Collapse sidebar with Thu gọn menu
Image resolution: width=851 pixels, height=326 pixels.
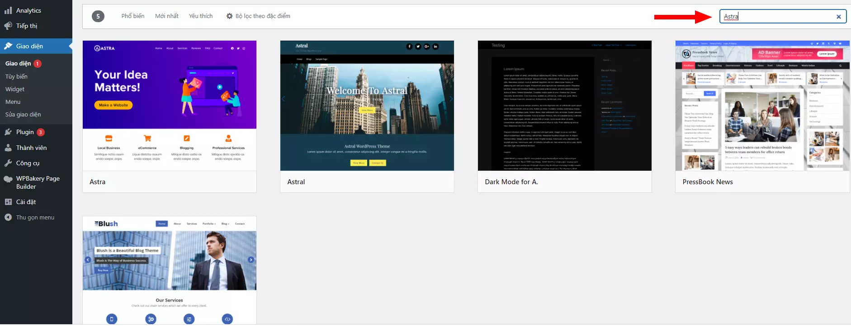(x=36, y=217)
